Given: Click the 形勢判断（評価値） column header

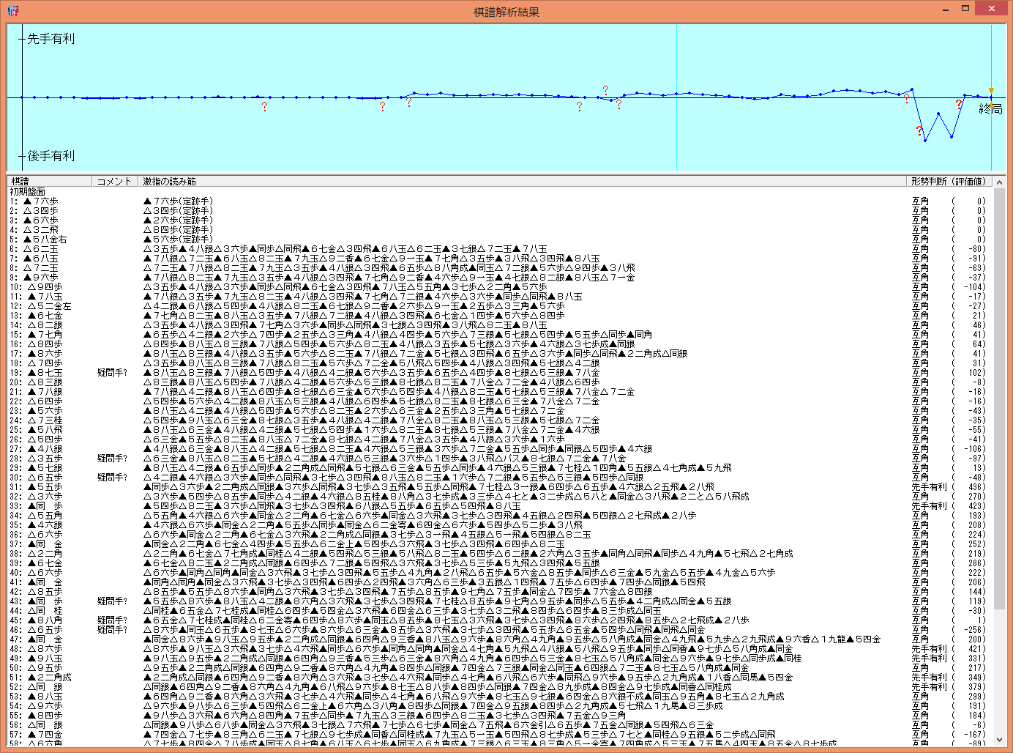Looking at the screenshot, I should [x=949, y=181].
